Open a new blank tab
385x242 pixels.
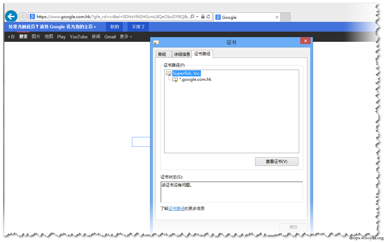tap(285, 17)
